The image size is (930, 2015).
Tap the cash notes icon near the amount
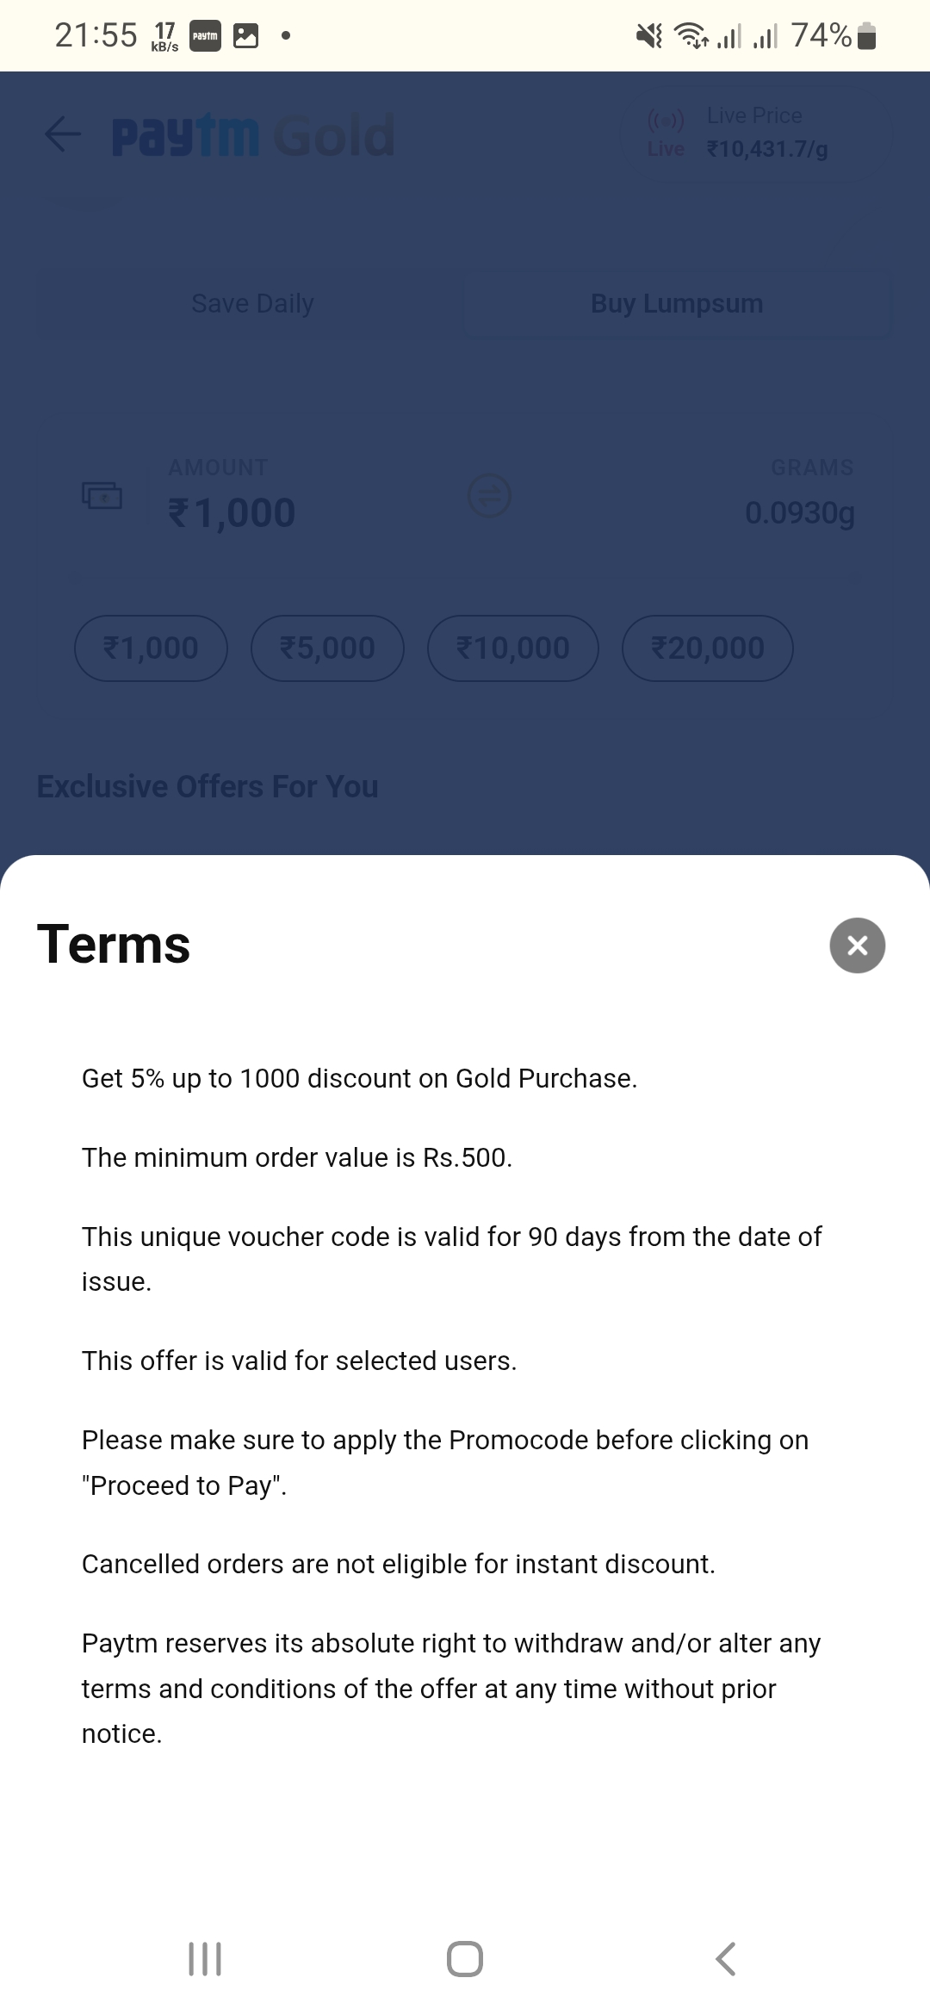click(102, 497)
